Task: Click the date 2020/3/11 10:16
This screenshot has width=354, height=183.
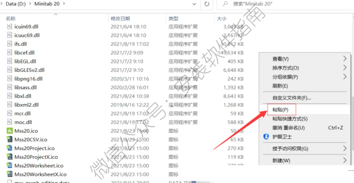Action: pyautogui.click(x=130, y=78)
